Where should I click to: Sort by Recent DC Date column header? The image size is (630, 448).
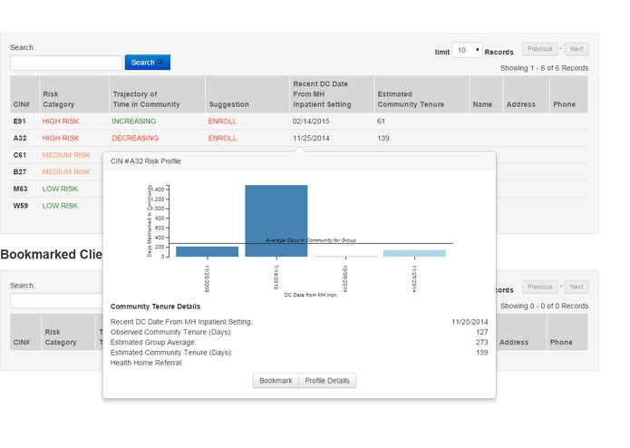(332, 94)
